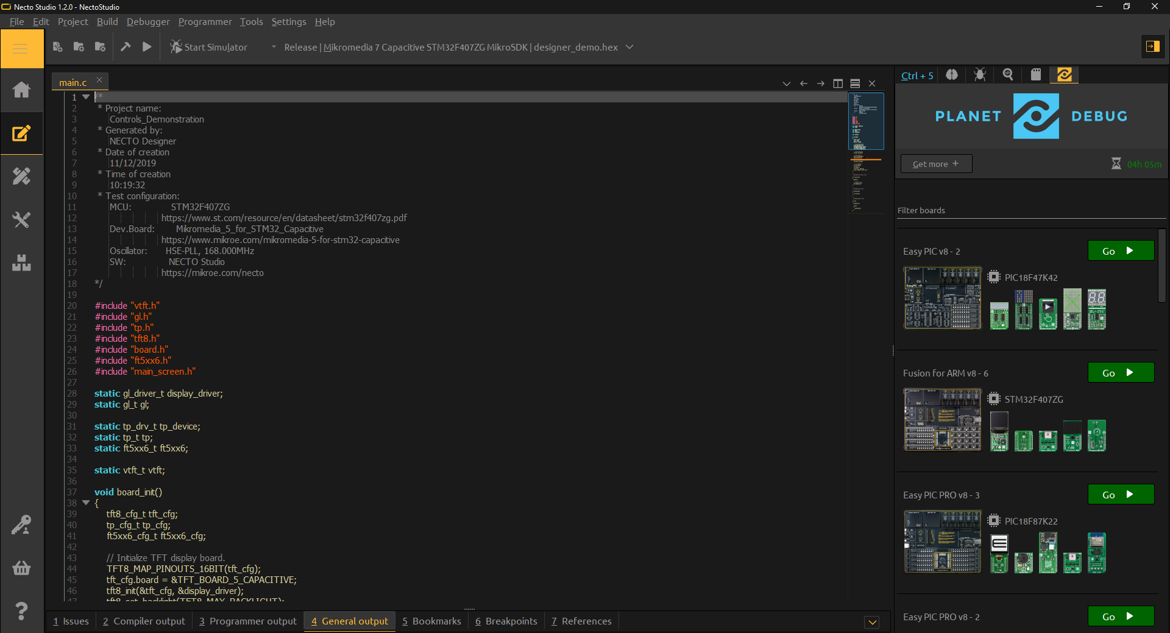The width and height of the screenshot is (1170, 633).
Task: Open the Debugger menu
Action: pos(148,21)
